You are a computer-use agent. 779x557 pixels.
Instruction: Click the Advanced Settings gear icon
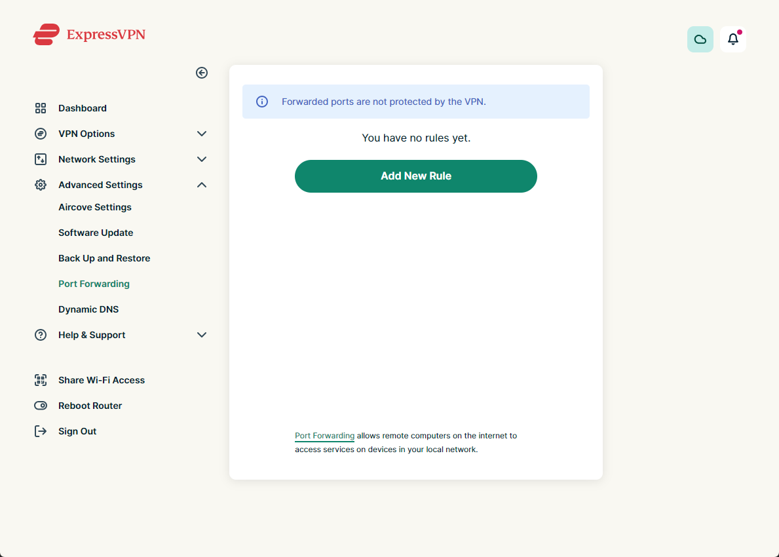(41, 185)
